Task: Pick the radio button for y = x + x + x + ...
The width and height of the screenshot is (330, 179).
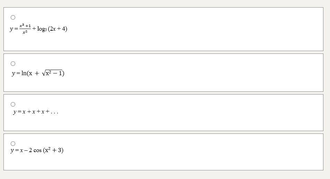Action: pos(13,104)
